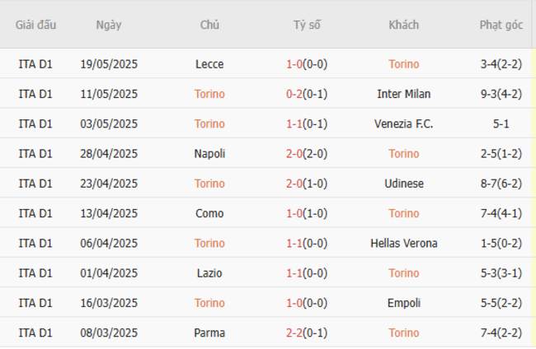The image size is (536, 349).
Task: Click the Udinese team name
Action: [x=404, y=184]
